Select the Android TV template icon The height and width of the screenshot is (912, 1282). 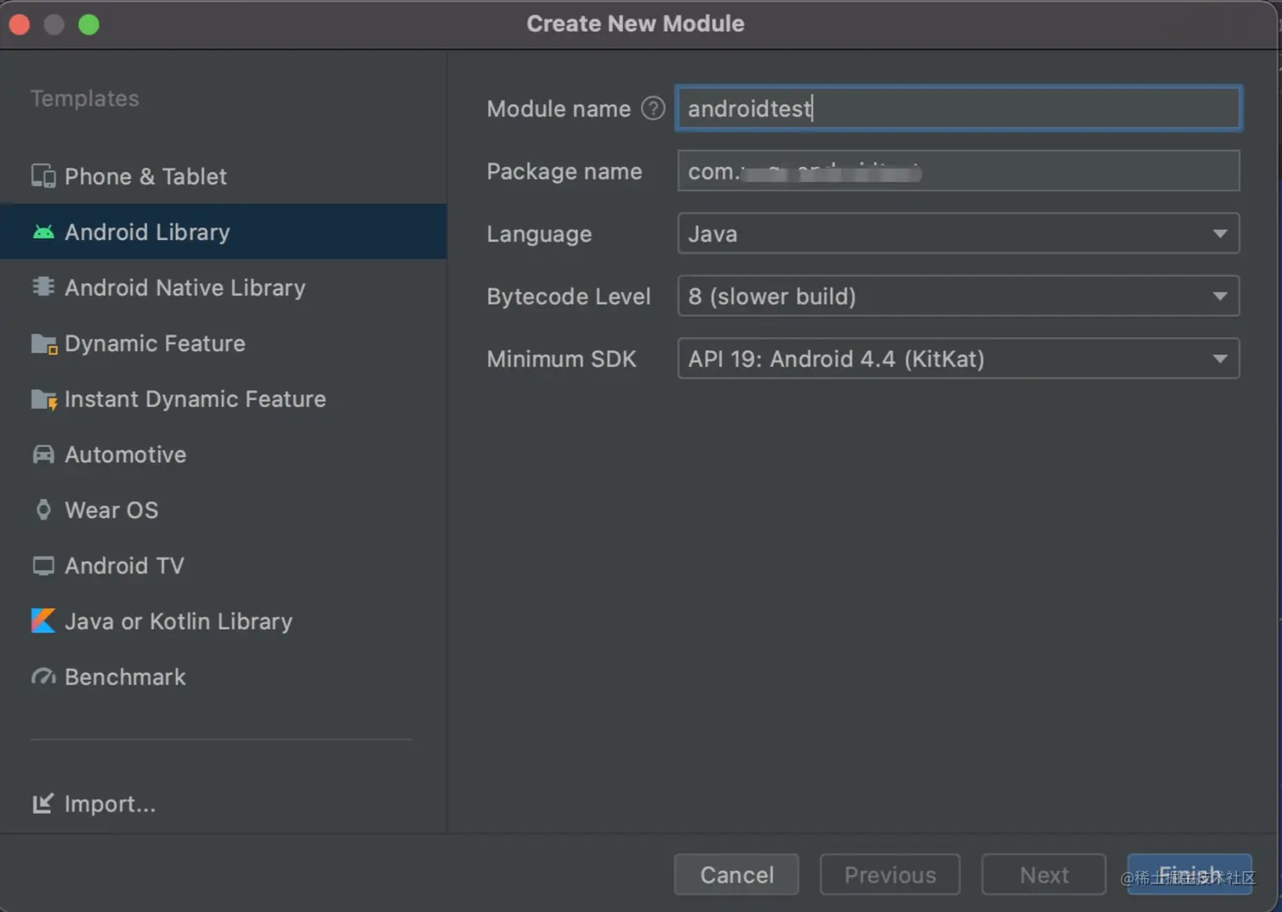coord(43,565)
